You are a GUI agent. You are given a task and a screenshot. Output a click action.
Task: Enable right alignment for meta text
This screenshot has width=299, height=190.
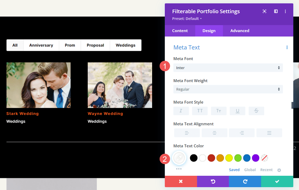point(241,133)
